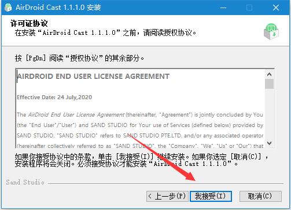
Task: Click the license agreement scrollbar thumb
Action: pyautogui.click(x=269, y=84)
